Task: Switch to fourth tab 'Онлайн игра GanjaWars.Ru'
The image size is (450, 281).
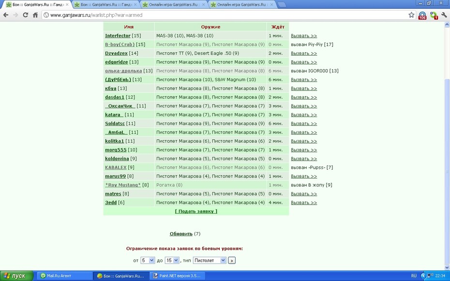Action: click(x=242, y=4)
